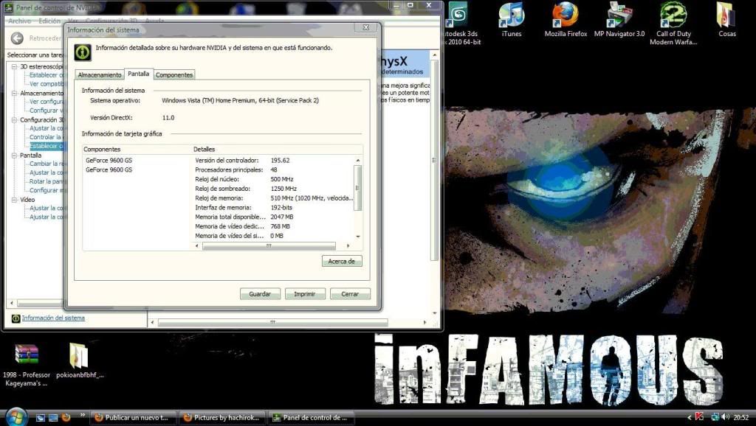
Task: Close the Información del sistema dialog
Action: pos(366,27)
